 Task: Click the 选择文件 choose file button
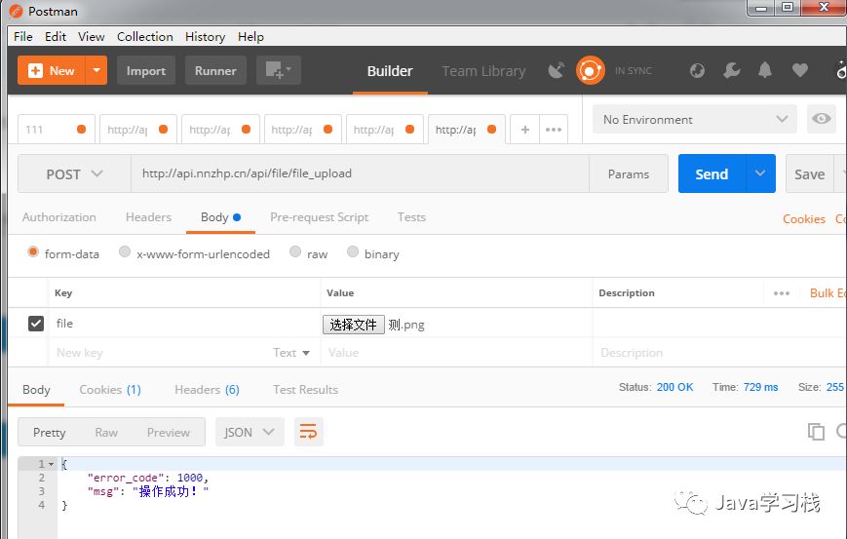353,325
